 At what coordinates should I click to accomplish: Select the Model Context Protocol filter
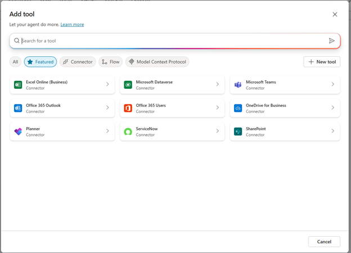(157, 62)
